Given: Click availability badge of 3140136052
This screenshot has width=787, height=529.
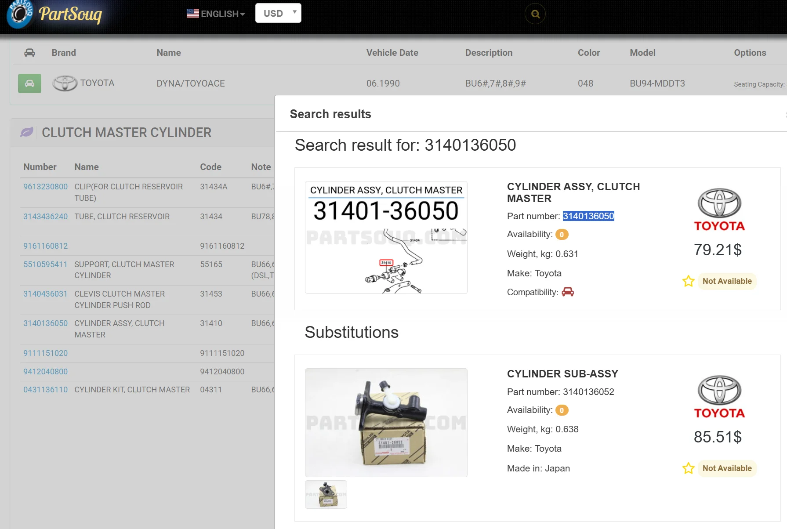Looking at the screenshot, I should point(562,410).
